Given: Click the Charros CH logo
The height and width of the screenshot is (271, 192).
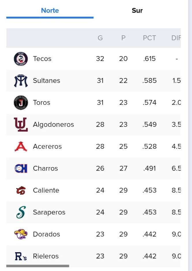Looking at the screenshot, I should click(21, 168).
